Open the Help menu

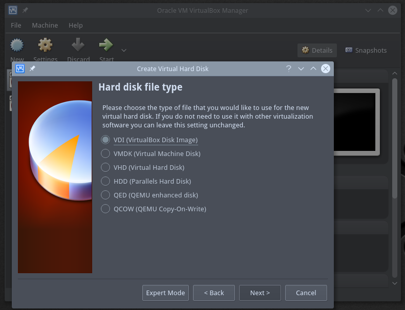[76, 25]
